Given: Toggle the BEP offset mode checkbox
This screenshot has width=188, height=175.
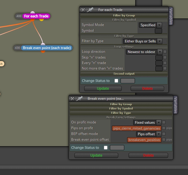Looking at the screenshot, I should pyautogui.click(x=164, y=134).
